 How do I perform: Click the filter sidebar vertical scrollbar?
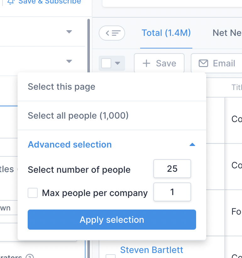tap(89, 46)
